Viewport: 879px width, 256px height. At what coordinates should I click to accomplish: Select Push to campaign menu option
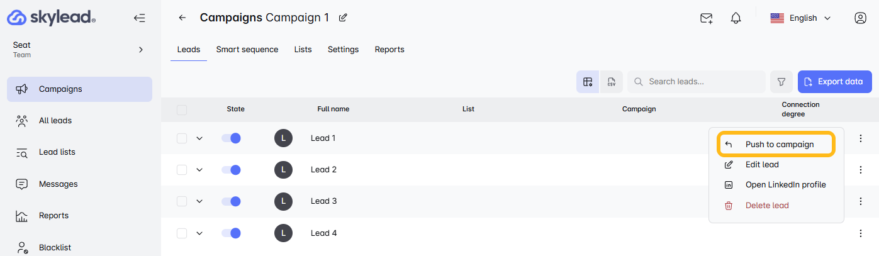click(x=779, y=145)
